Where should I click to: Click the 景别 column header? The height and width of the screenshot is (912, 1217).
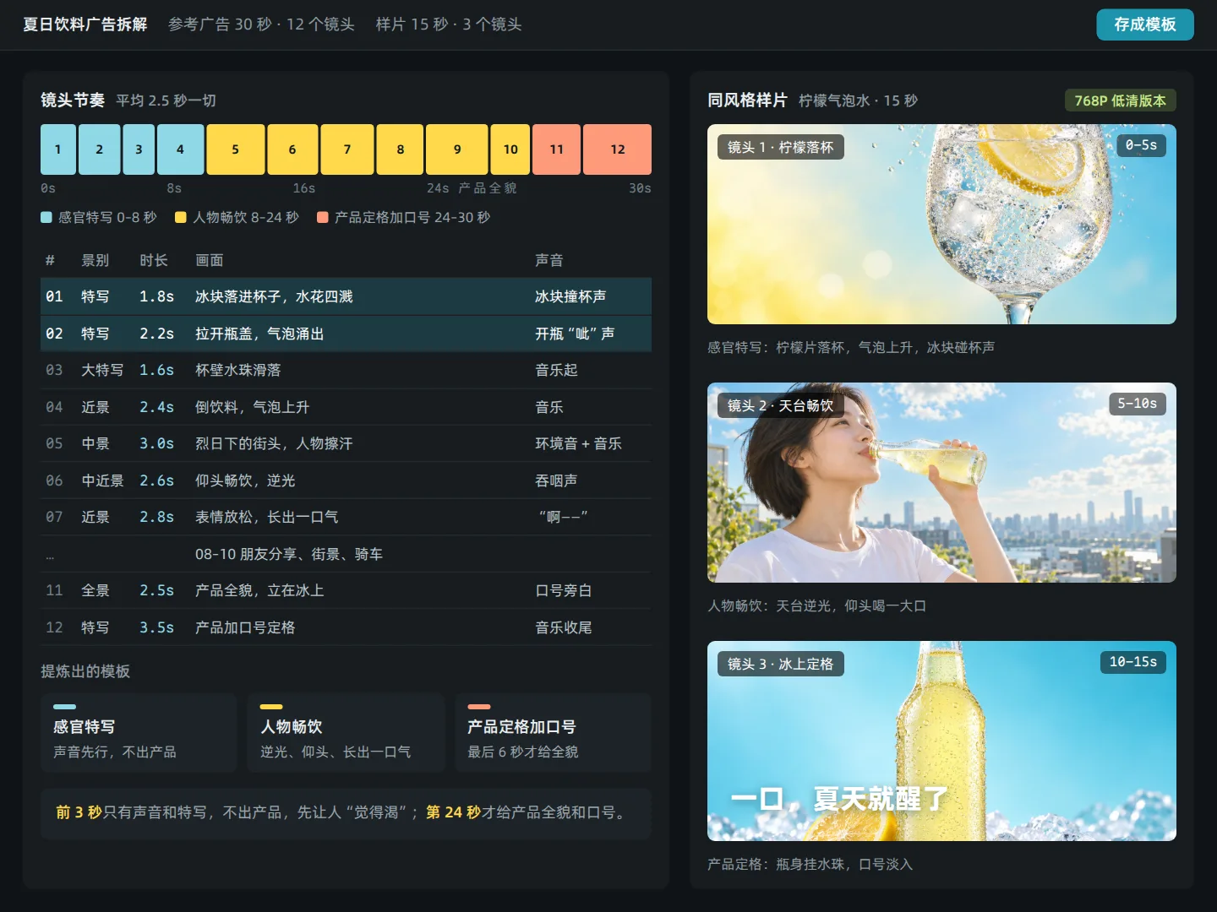96,260
